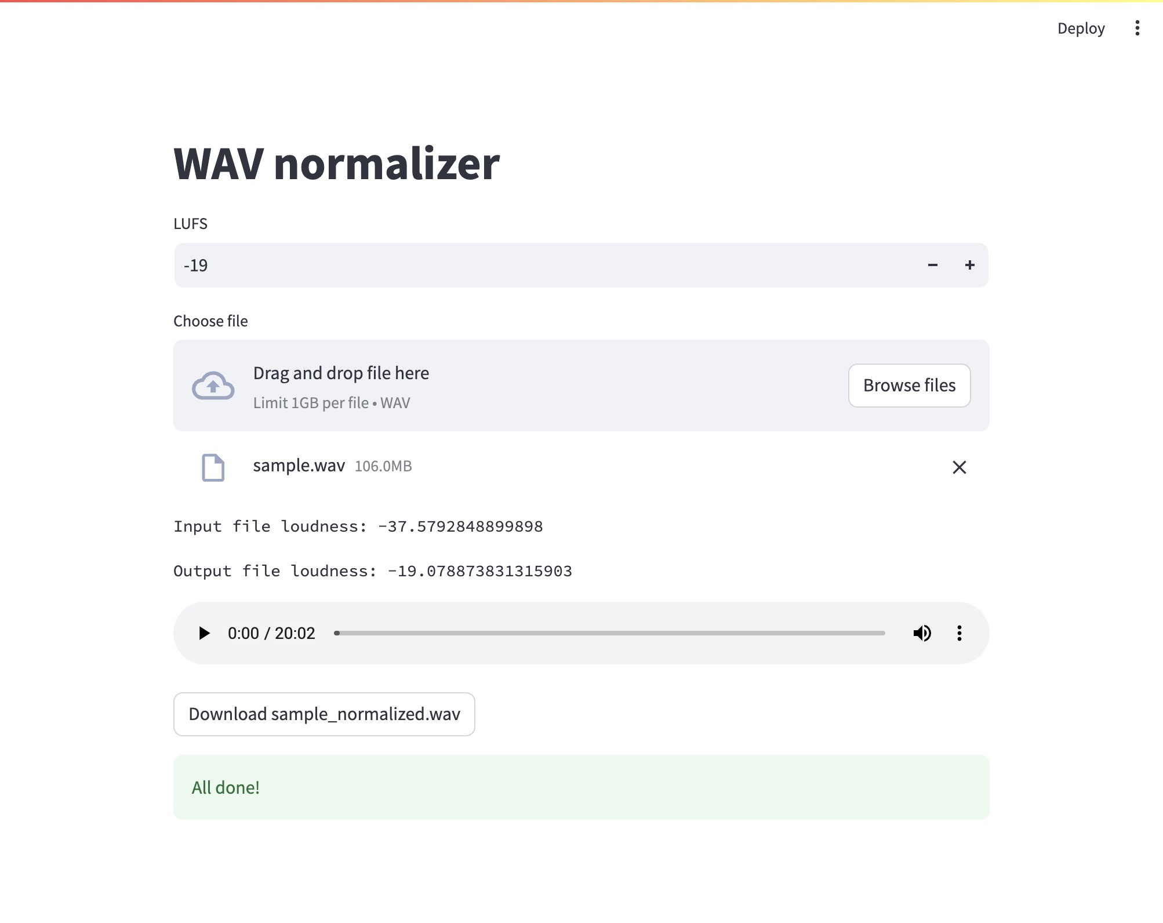
Task: Open the Deploy menu
Action: tap(1081, 28)
